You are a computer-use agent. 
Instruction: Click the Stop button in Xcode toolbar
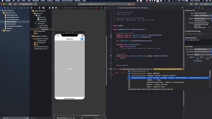(x=15, y=4)
